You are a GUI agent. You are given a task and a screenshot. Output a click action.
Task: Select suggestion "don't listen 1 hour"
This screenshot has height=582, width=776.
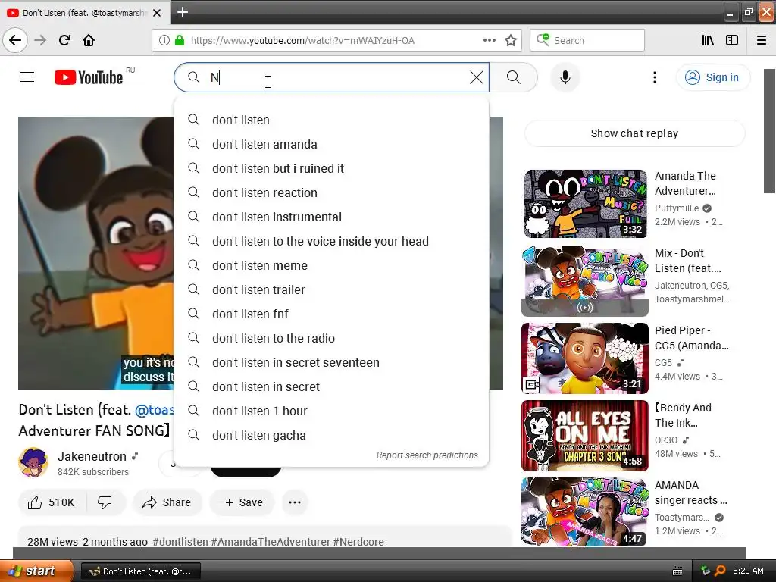click(332, 411)
